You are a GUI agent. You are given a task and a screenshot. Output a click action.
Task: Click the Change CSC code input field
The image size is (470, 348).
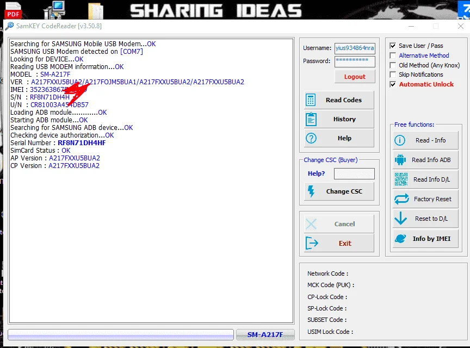354,173
